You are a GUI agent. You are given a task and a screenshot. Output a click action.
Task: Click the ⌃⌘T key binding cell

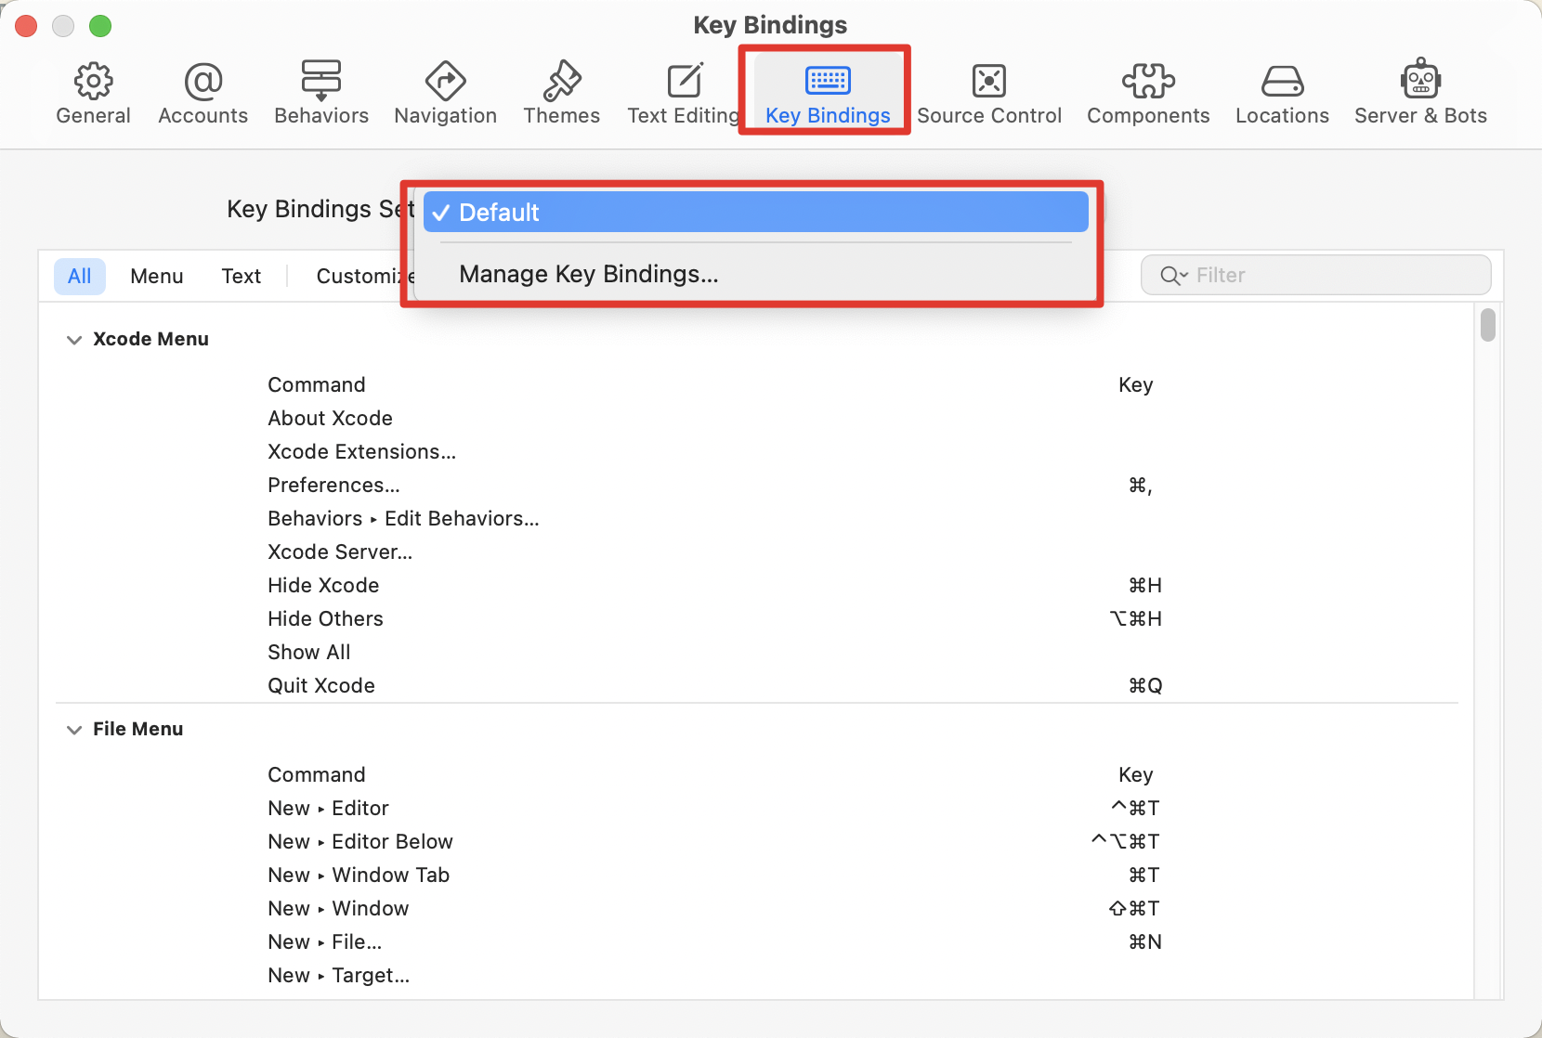[1136, 808]
